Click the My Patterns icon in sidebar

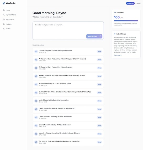(x=4, y=19)
